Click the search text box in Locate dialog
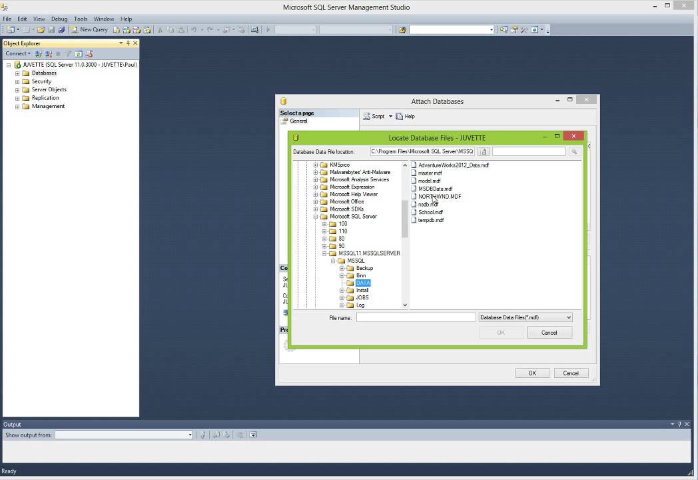 (x=529, y=151)
